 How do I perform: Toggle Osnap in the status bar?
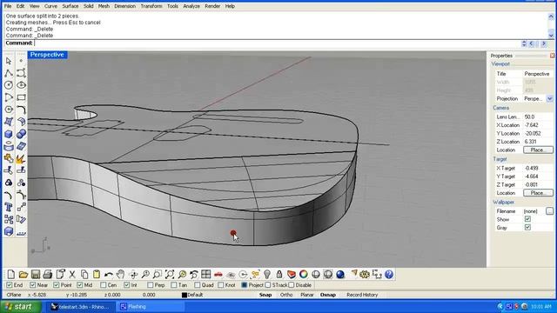pos(328,295)
